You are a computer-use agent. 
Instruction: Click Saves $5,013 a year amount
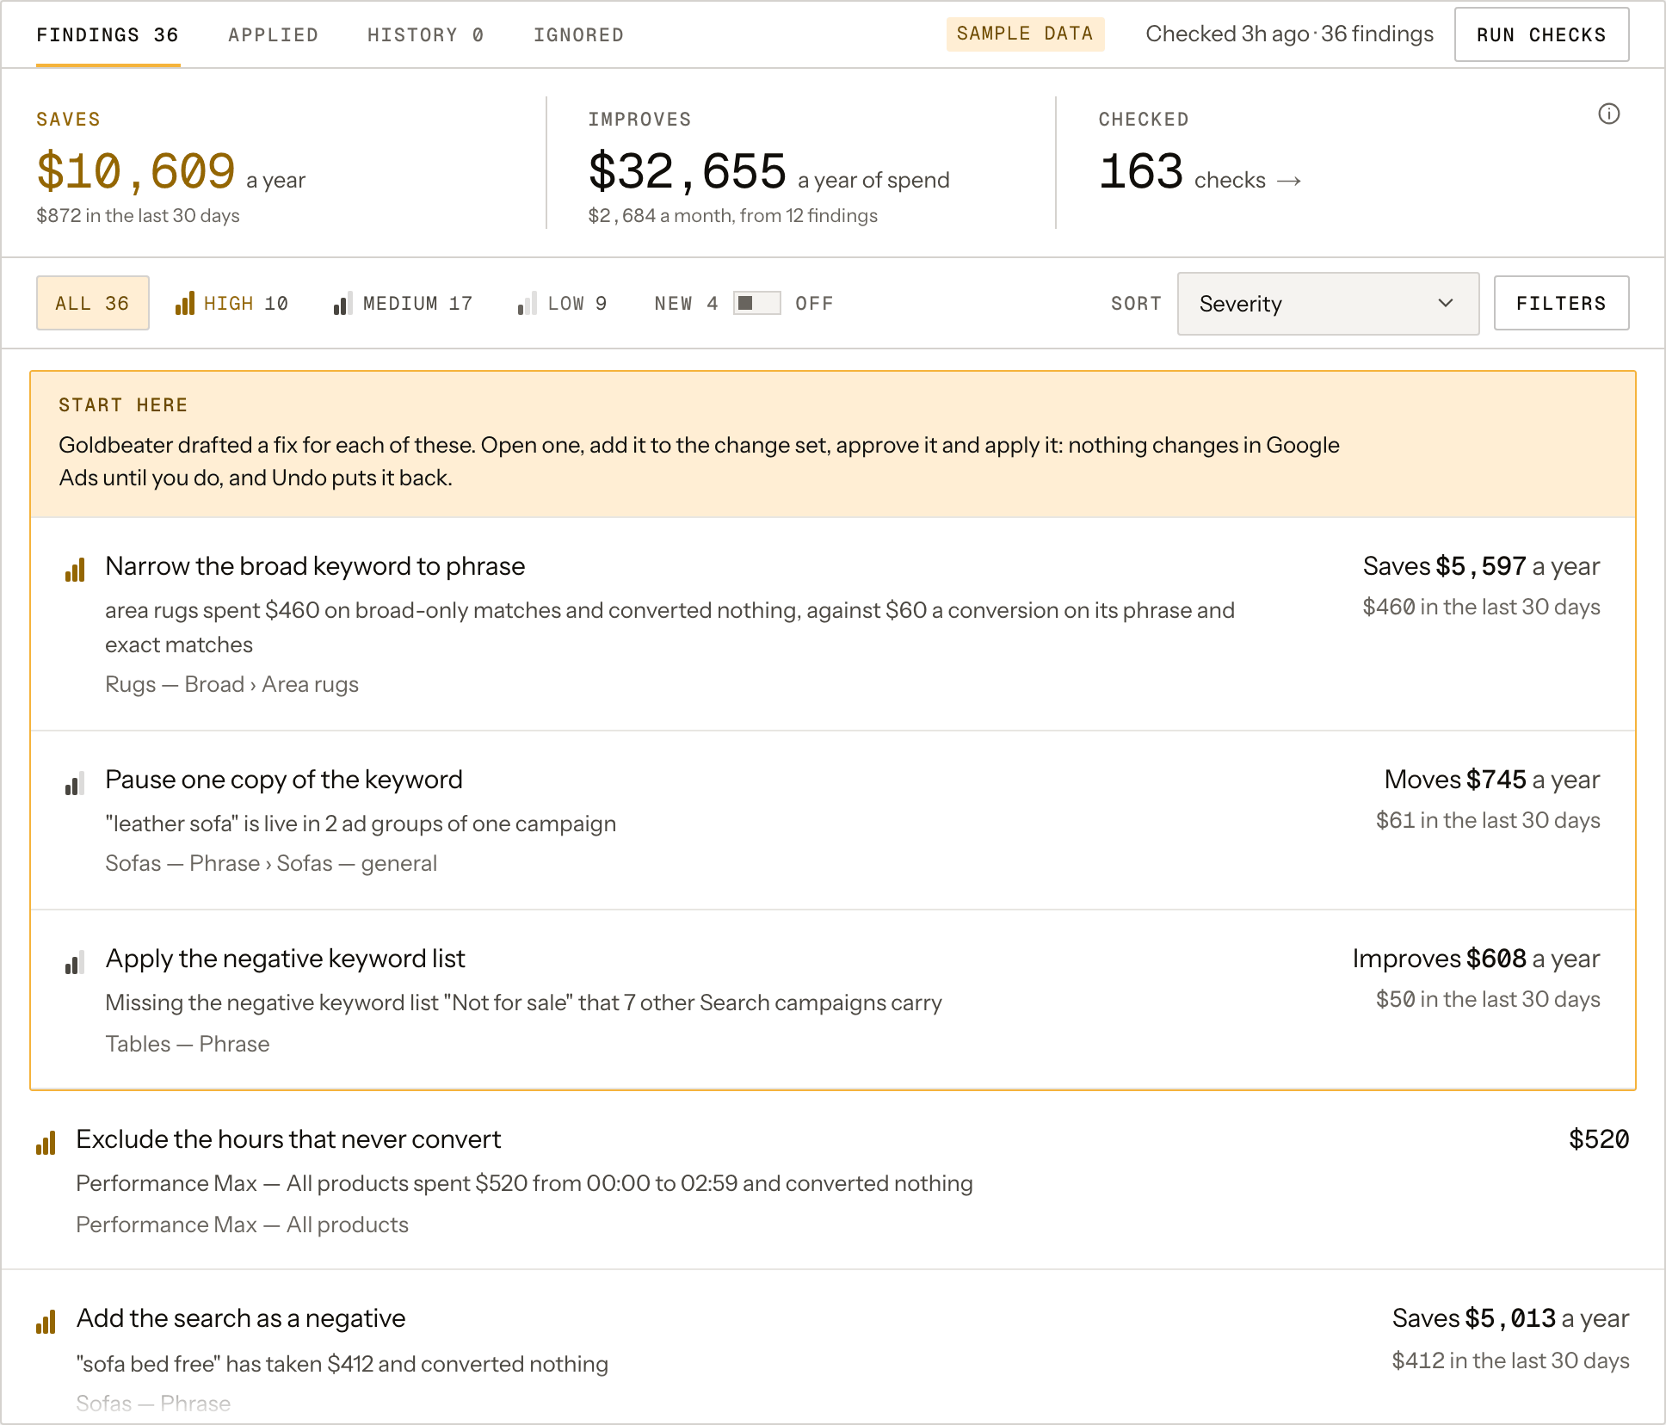pos(1510,1318)
